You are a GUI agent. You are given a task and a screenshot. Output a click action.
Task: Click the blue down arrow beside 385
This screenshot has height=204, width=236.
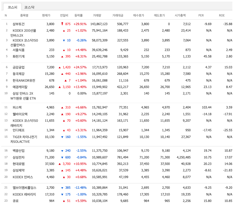62,188
